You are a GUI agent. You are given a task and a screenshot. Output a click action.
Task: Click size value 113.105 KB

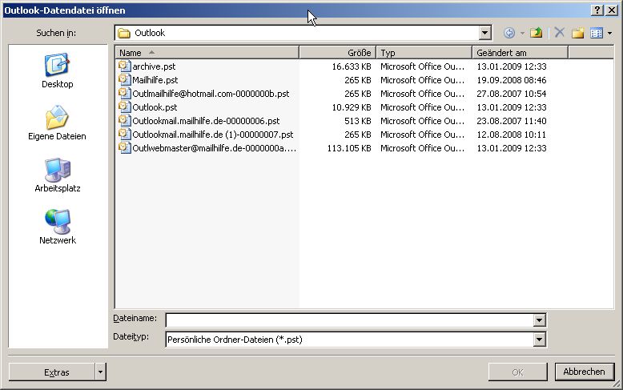click(349, 148)
